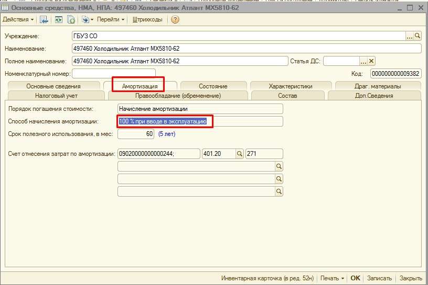The image size is (428, 285).
Task: Click the Штрихкоды button
Action: coord(147,20)
